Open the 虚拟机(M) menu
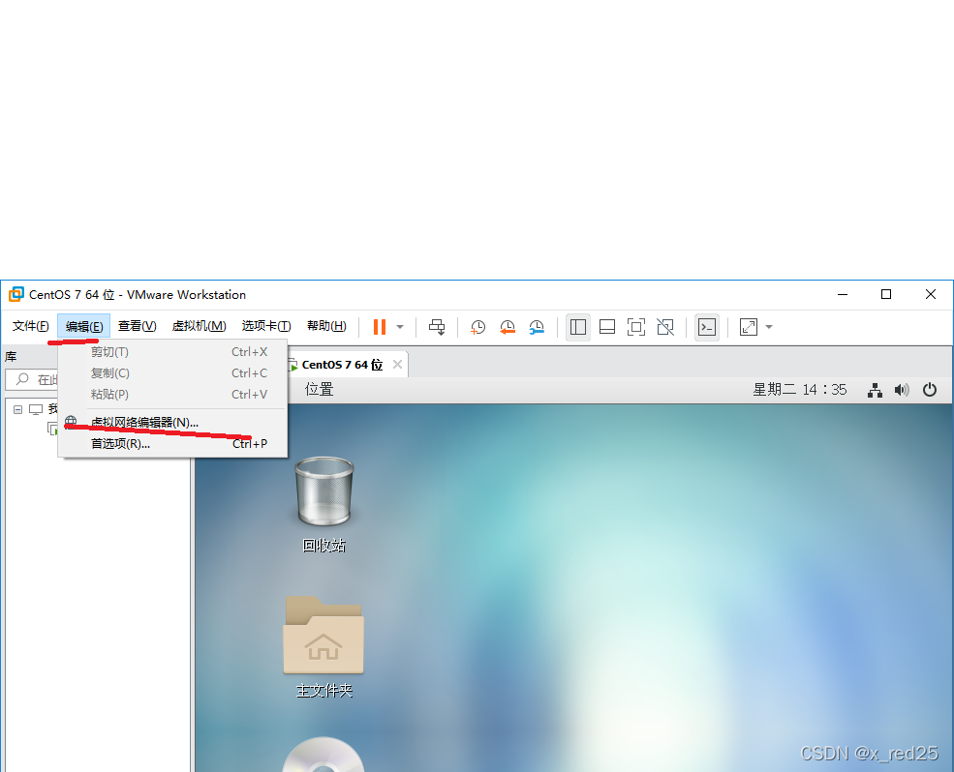Screen dimensions: 954x772 pyautogui.click(x=199, y=326)
